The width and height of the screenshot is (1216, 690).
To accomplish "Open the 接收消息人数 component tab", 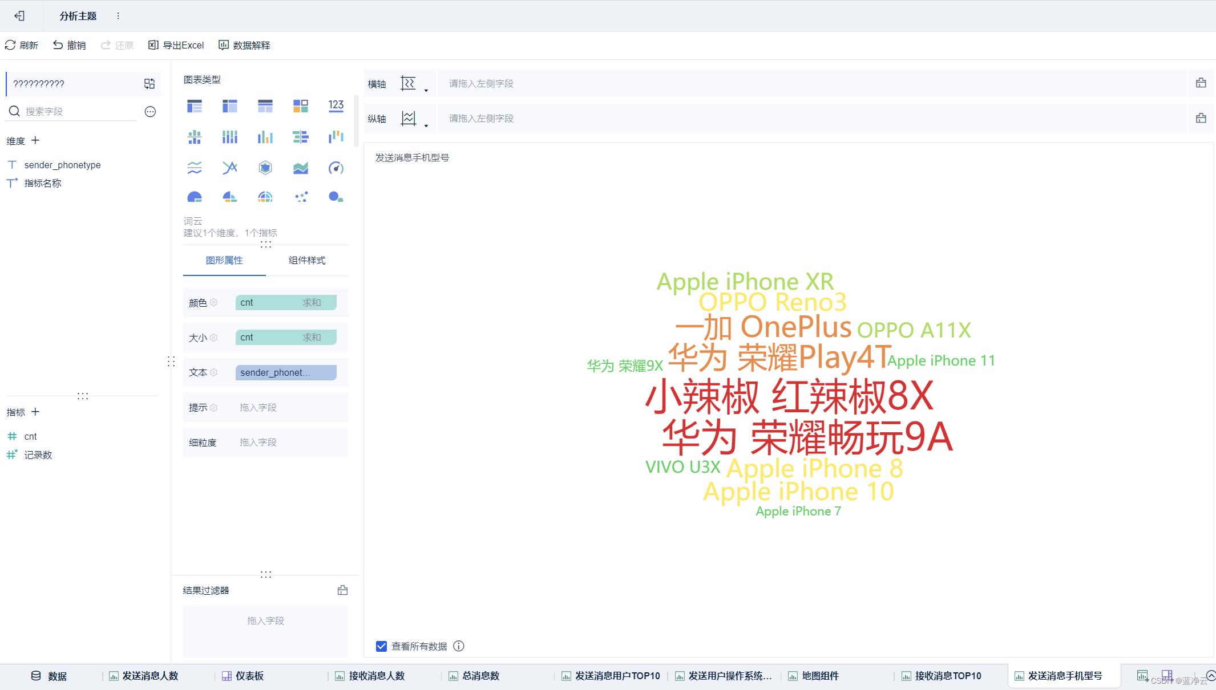I will tap(370, 676).
